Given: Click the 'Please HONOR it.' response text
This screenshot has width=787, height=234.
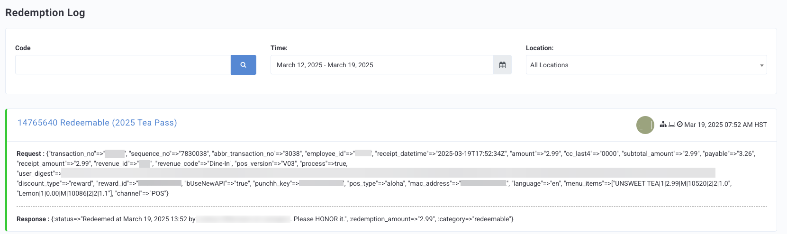Looking at the screenshot, I should click(320, 219).
